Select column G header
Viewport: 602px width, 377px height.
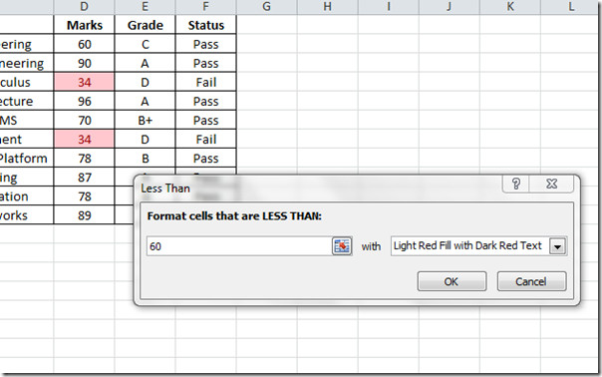point(266,7)
